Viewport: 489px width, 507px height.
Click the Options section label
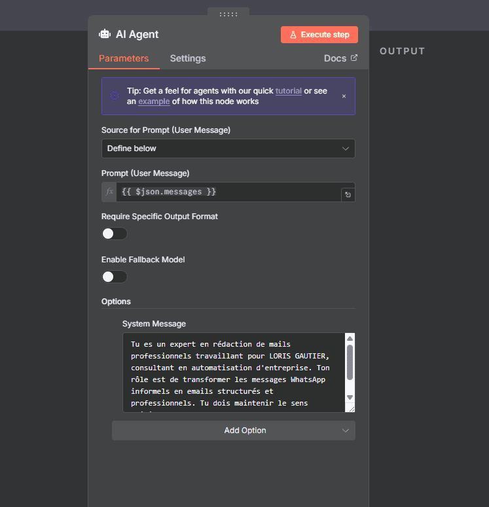116,302
